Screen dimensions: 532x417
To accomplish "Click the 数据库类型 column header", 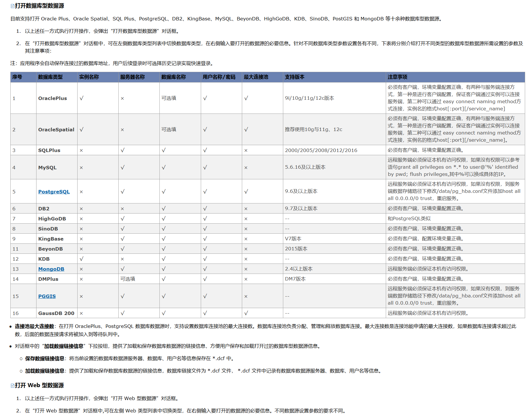I will 57,77.
